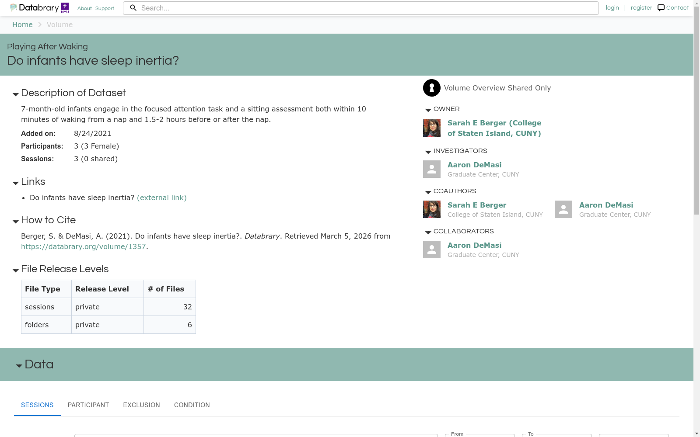Click the Volume breadcrumb text
The width and height of the screenshot is (700, 437).
[60, 24]
